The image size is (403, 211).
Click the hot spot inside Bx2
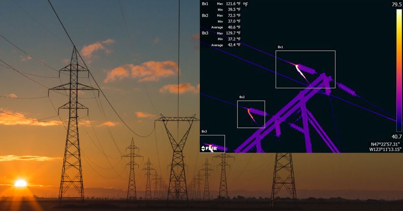tap(251, 113)
